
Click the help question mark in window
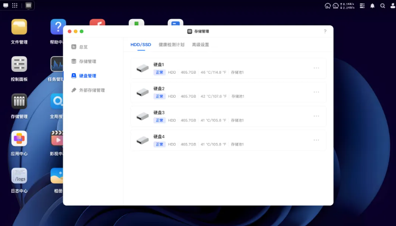pyautogui.click(x=325, y=31)
